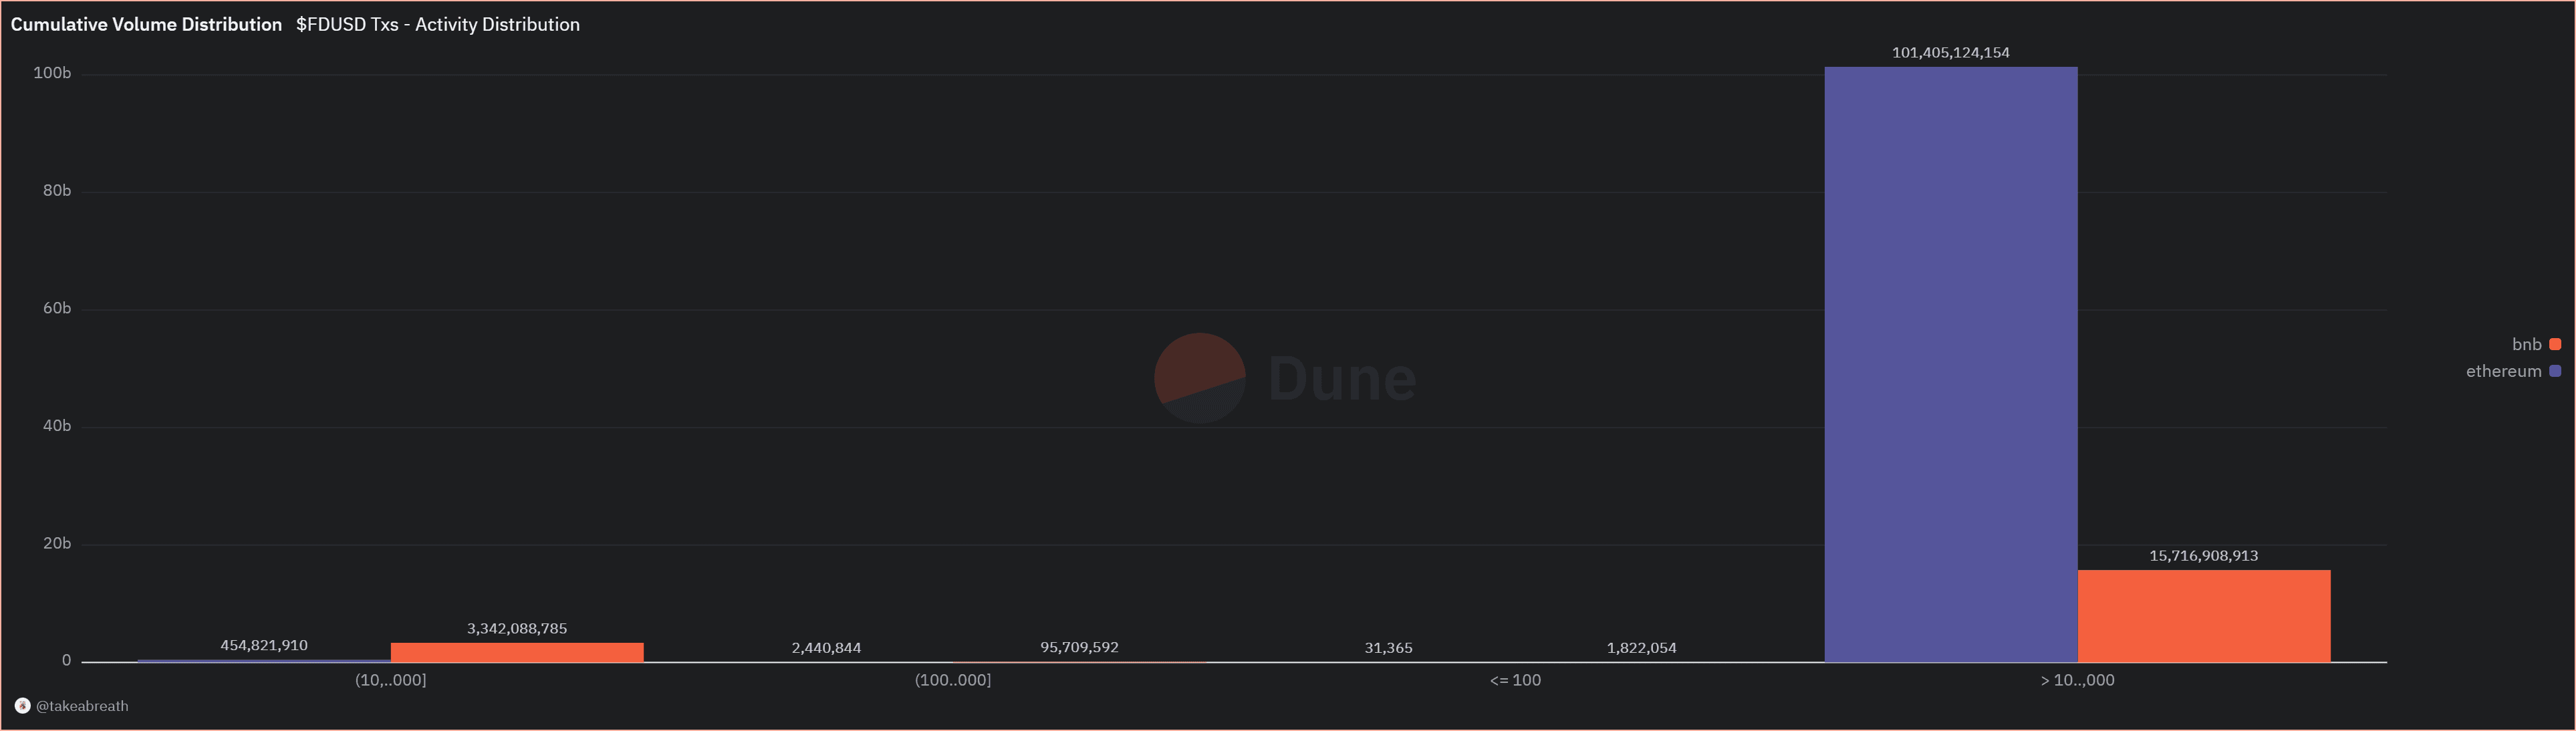The width and height of the screenshot is (2576, 731).
Task: Click the (100..000] x-axis category label
Action: [952, 680]
